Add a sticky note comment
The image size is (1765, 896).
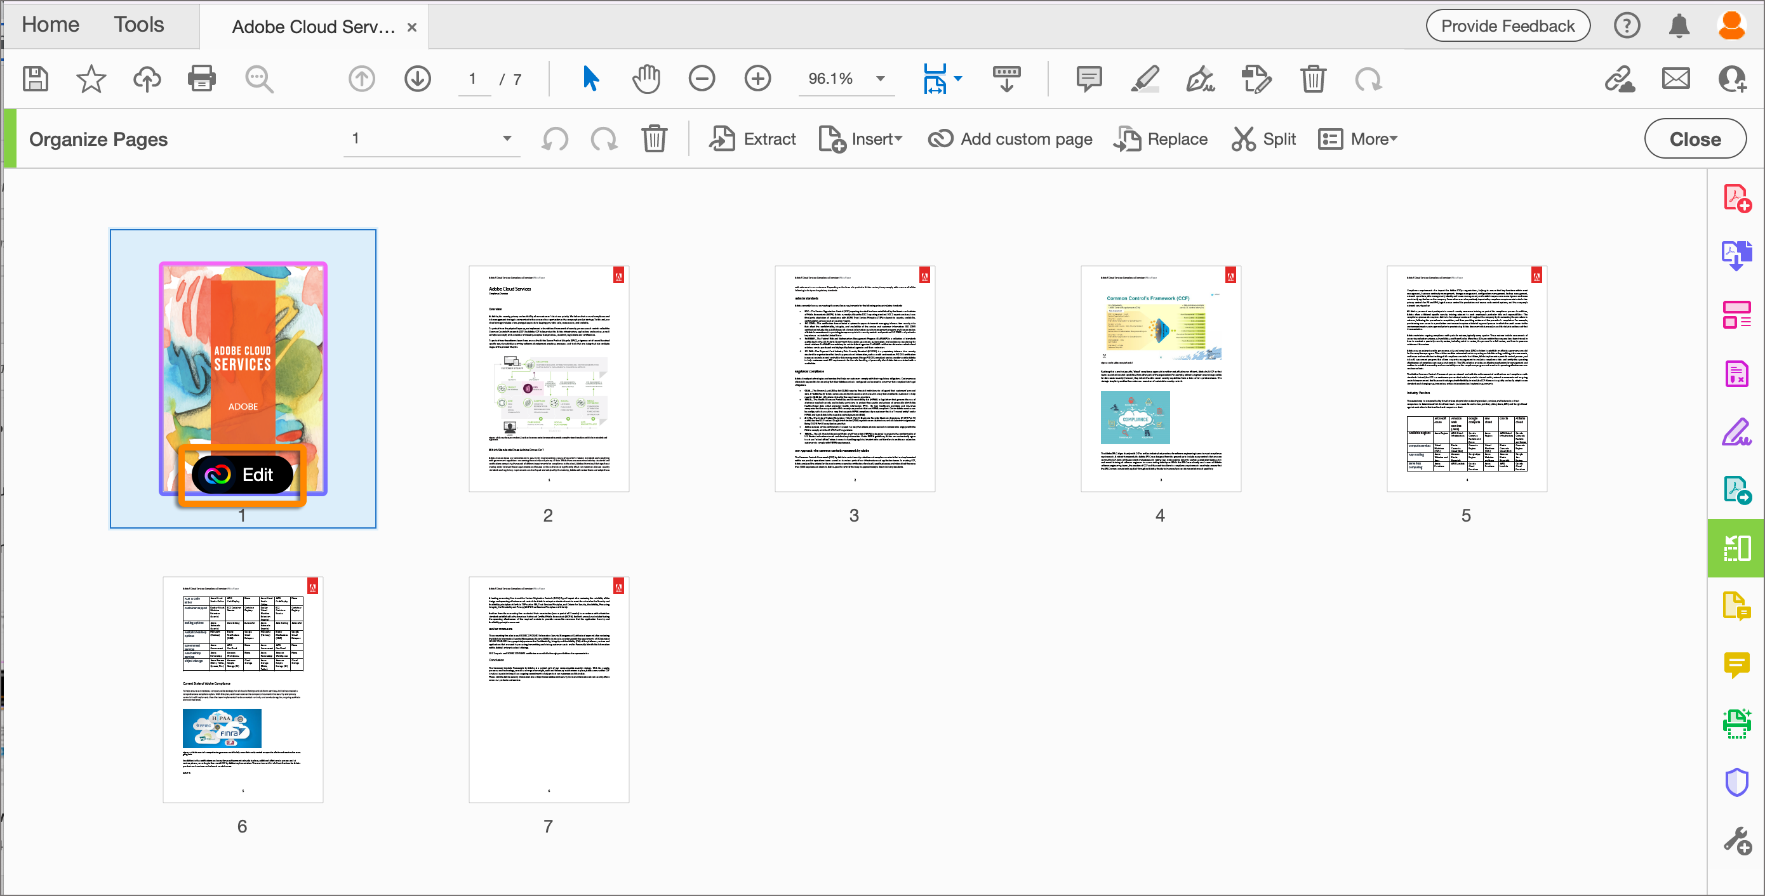pyautogui.click(x=1088, y=79)
